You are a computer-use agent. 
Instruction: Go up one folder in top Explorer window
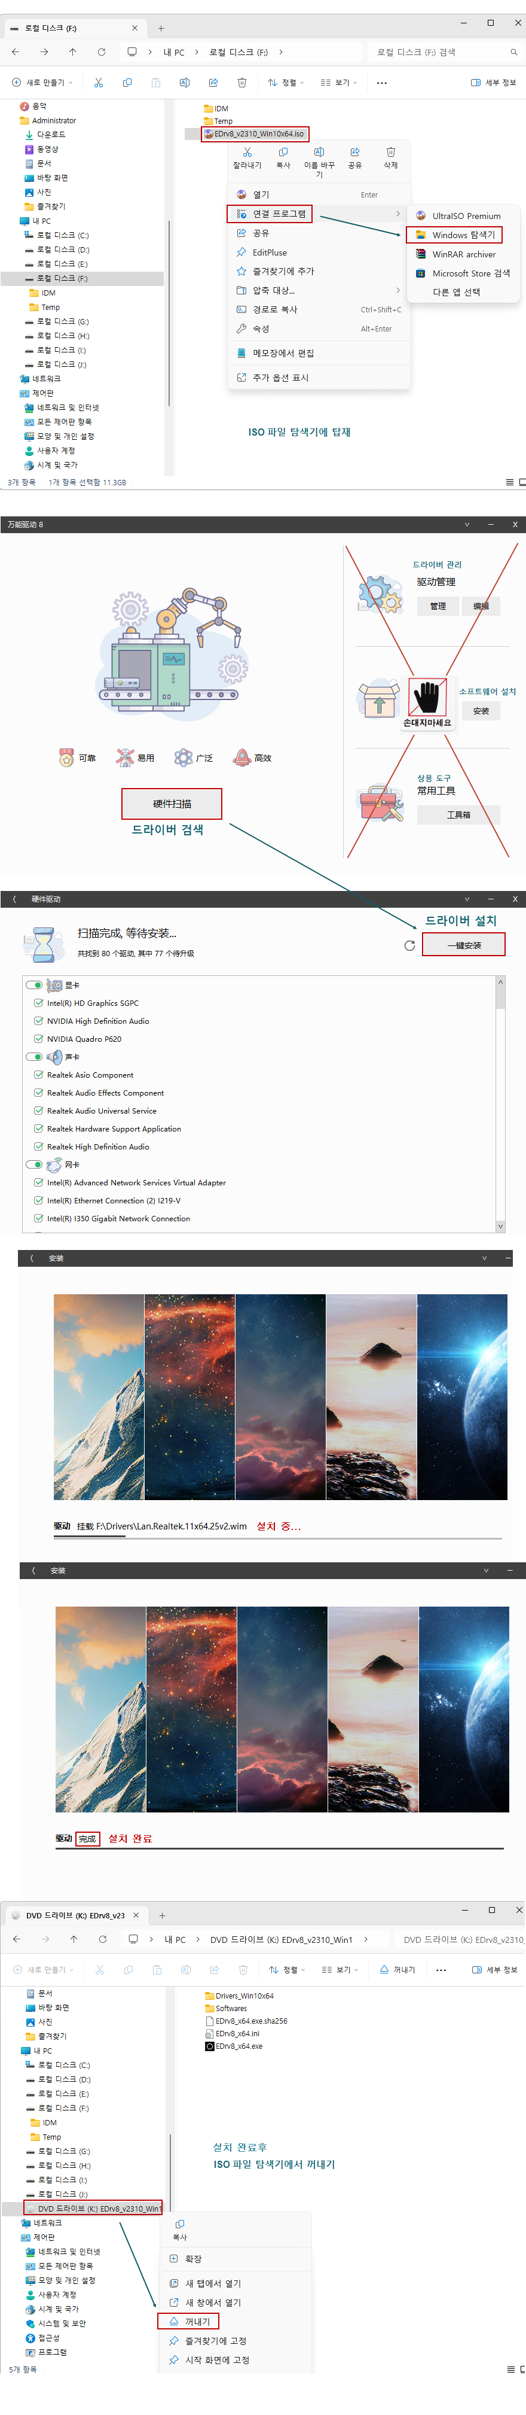click(x=72, y=51)
